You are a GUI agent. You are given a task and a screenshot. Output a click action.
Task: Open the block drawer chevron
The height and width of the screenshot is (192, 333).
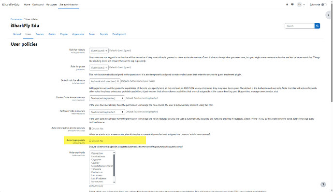[x=328, y=15]
